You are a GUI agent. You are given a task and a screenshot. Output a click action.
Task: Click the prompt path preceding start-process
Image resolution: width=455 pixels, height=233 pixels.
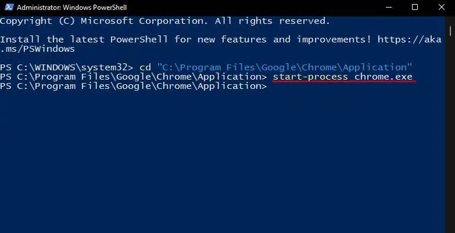tap(134, 77)
